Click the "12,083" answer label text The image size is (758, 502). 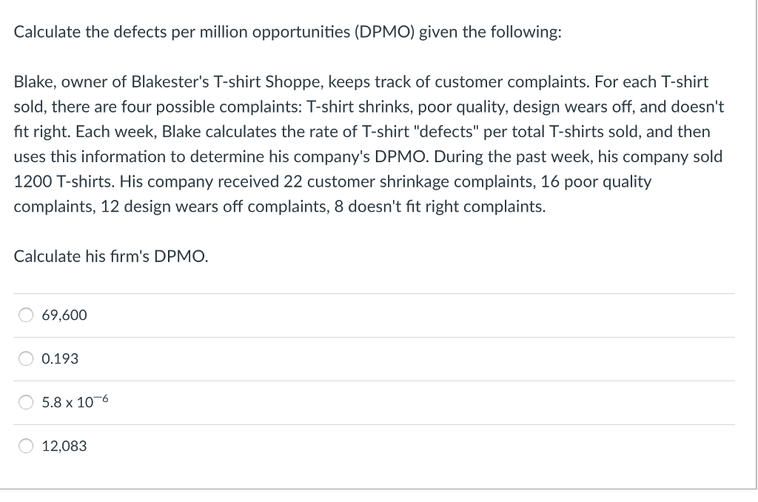64,446
